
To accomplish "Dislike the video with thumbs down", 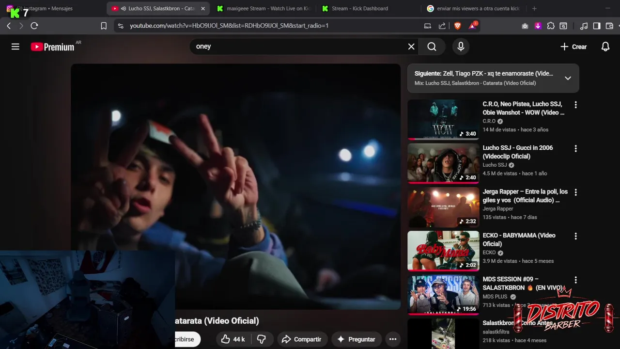I will (262, 339).
